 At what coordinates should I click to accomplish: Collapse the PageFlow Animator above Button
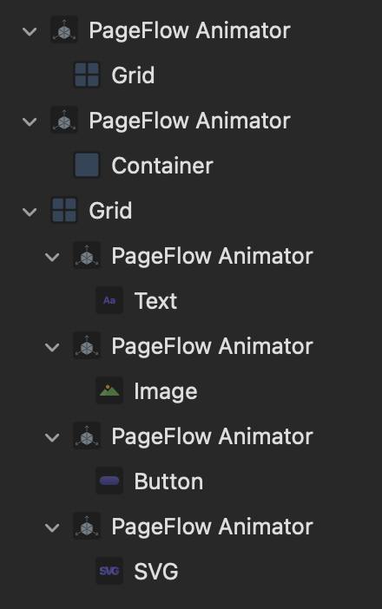pyautogui.click(x=52, y=437)
